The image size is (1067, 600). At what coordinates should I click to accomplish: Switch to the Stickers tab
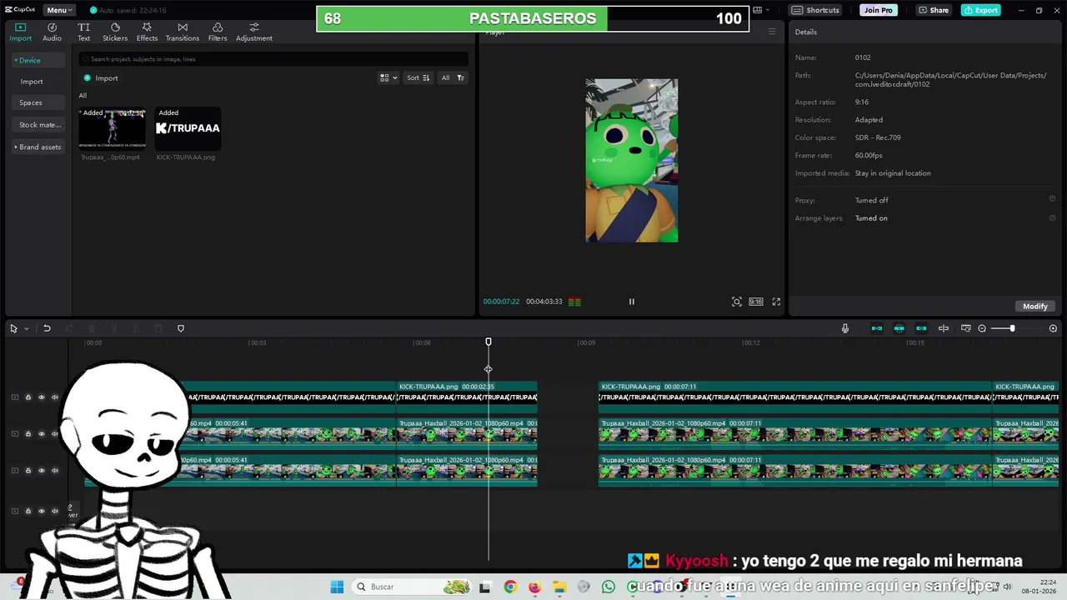(115, 32)
